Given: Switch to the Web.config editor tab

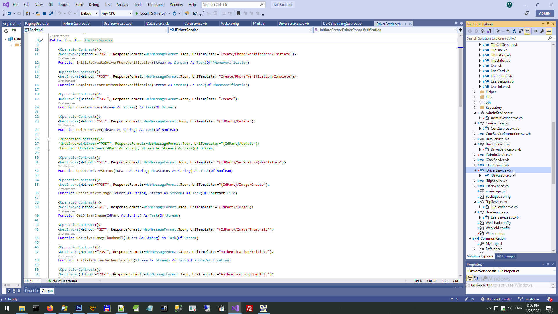Looking at the screenshot, I should [230, 24].
